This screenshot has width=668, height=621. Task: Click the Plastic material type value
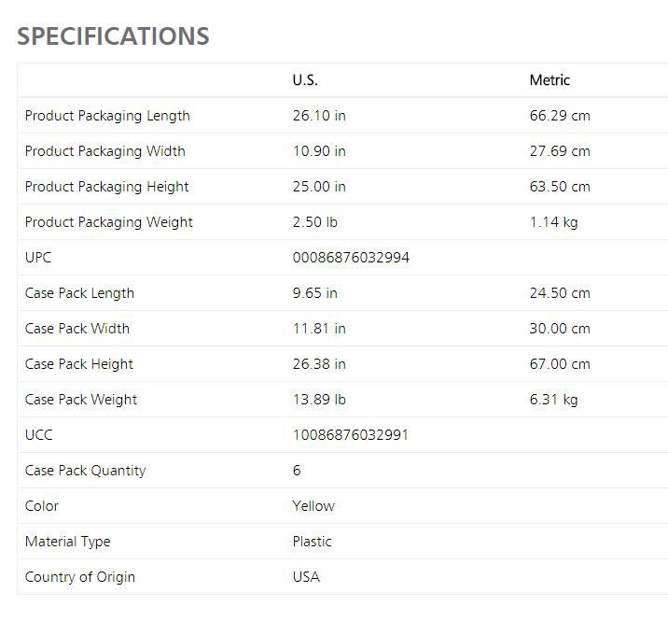(312, 542)
